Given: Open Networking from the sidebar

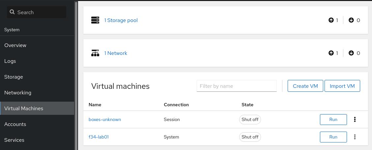Looking at the screenshot, I should pos(18,93).
